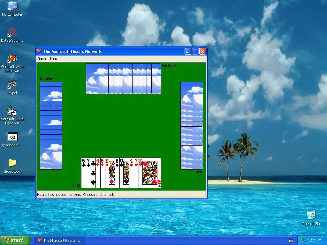
Task: Click Ben's face-down card hand
Action: click(x=192, y=126)
